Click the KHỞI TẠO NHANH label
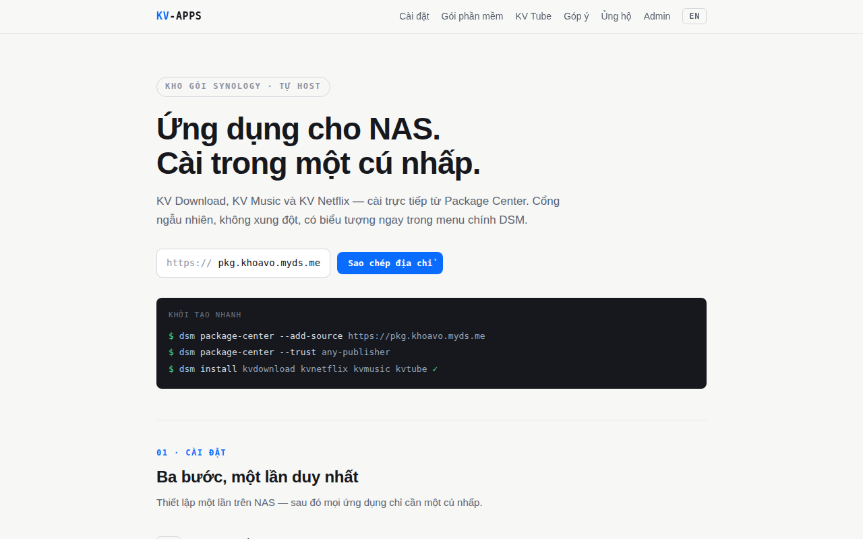863x539 pixels. coord(205,315)
